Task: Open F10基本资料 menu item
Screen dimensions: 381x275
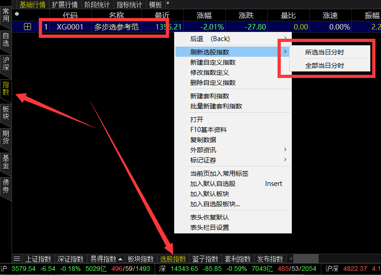Action: coord(233,130)
